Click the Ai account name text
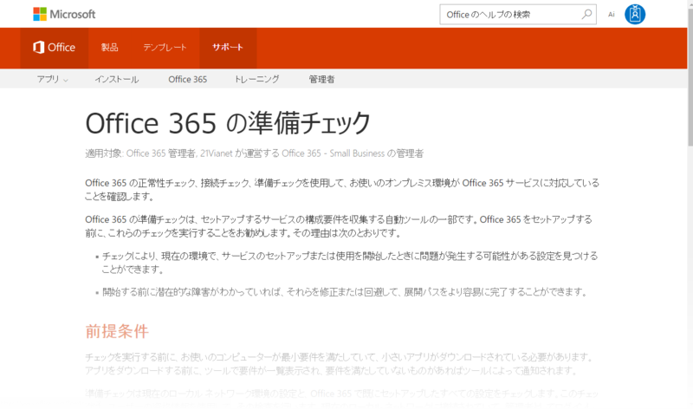The width and height of the screenshot is (693, 410). pos(612,15)
